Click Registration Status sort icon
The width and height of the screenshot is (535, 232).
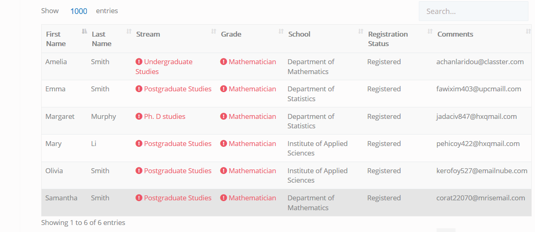point(430,31)
